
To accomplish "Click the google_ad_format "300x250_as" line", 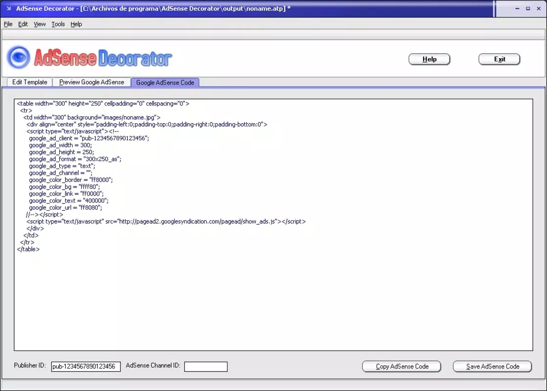I will click(75, 159).
